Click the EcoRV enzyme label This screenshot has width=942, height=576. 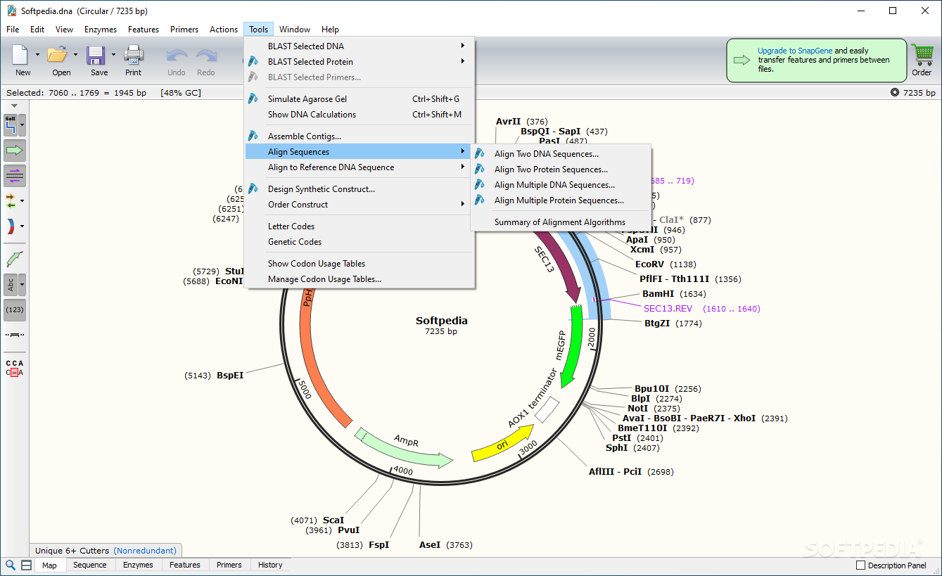coord(651,264)
